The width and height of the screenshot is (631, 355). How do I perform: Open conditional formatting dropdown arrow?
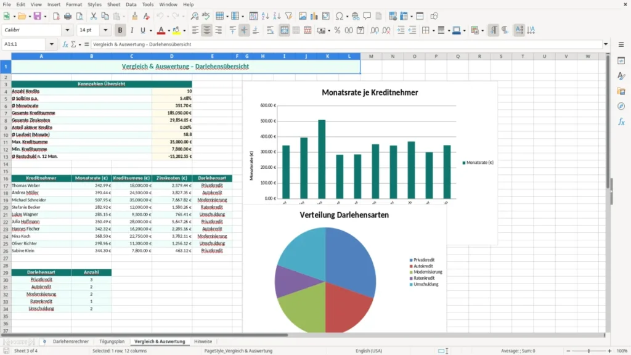click(x=482, y=31)
